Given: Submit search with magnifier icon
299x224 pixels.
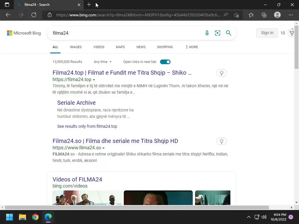Looking at the screenshot, I should [228, 33].
